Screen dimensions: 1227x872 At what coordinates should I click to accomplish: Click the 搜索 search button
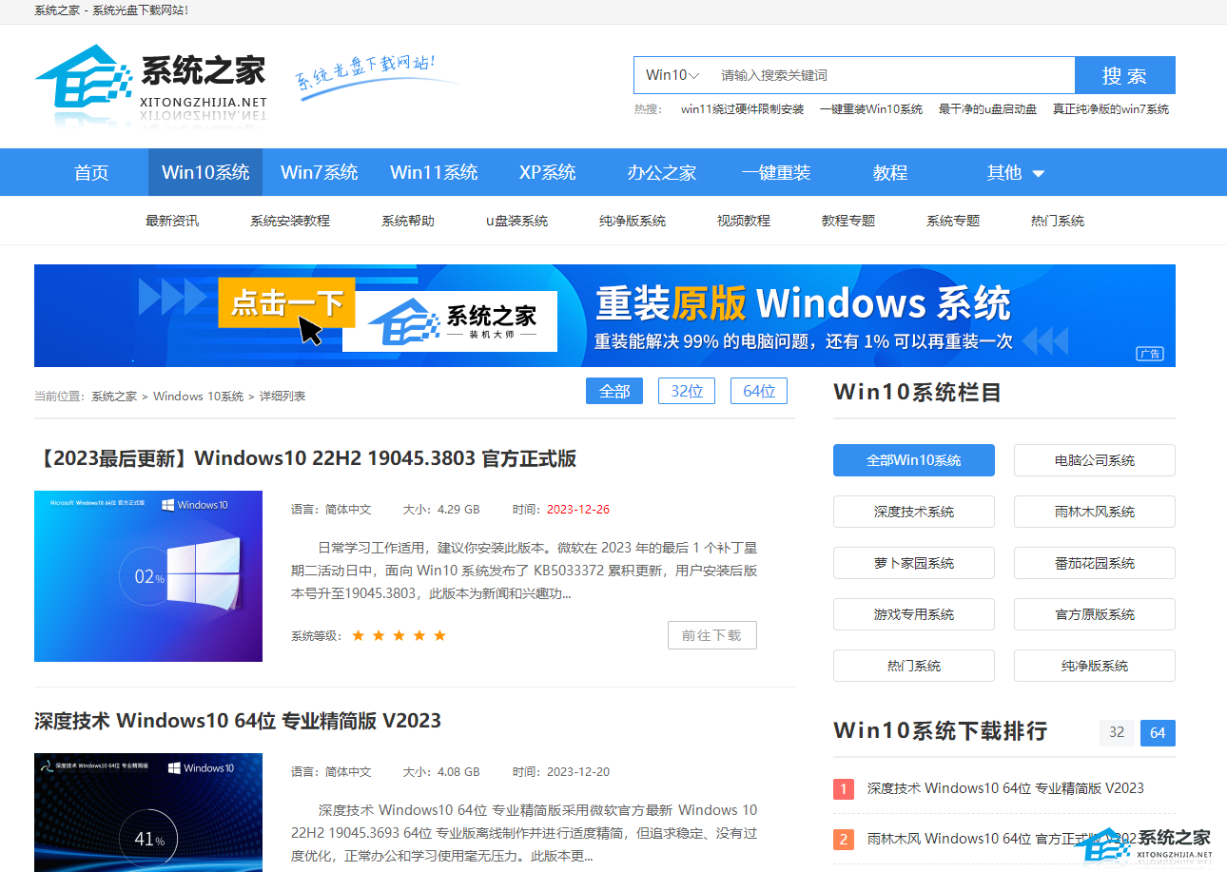pos(1124,74)
